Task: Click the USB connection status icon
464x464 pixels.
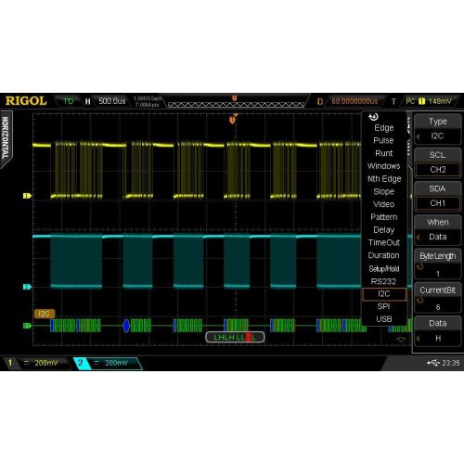Action: point(433,363)
